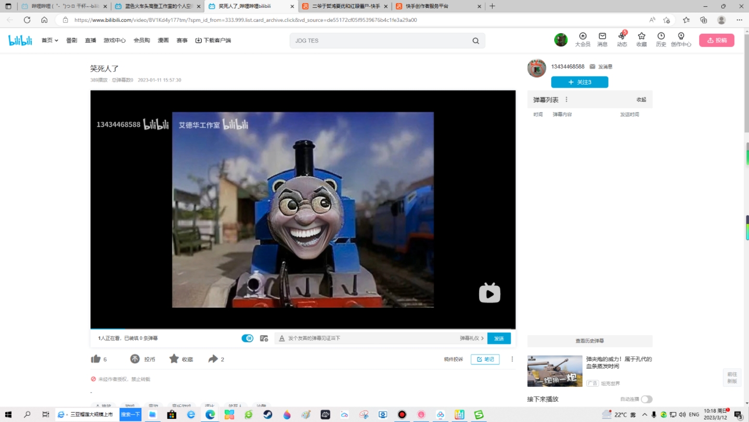
Task: Expand 弹幕礼仪 danmaku etiquette link
Action: click(x=472, y=338)
